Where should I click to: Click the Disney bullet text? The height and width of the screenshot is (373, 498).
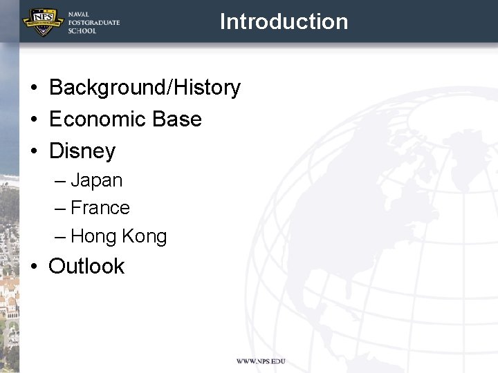(x=82, y=151)
